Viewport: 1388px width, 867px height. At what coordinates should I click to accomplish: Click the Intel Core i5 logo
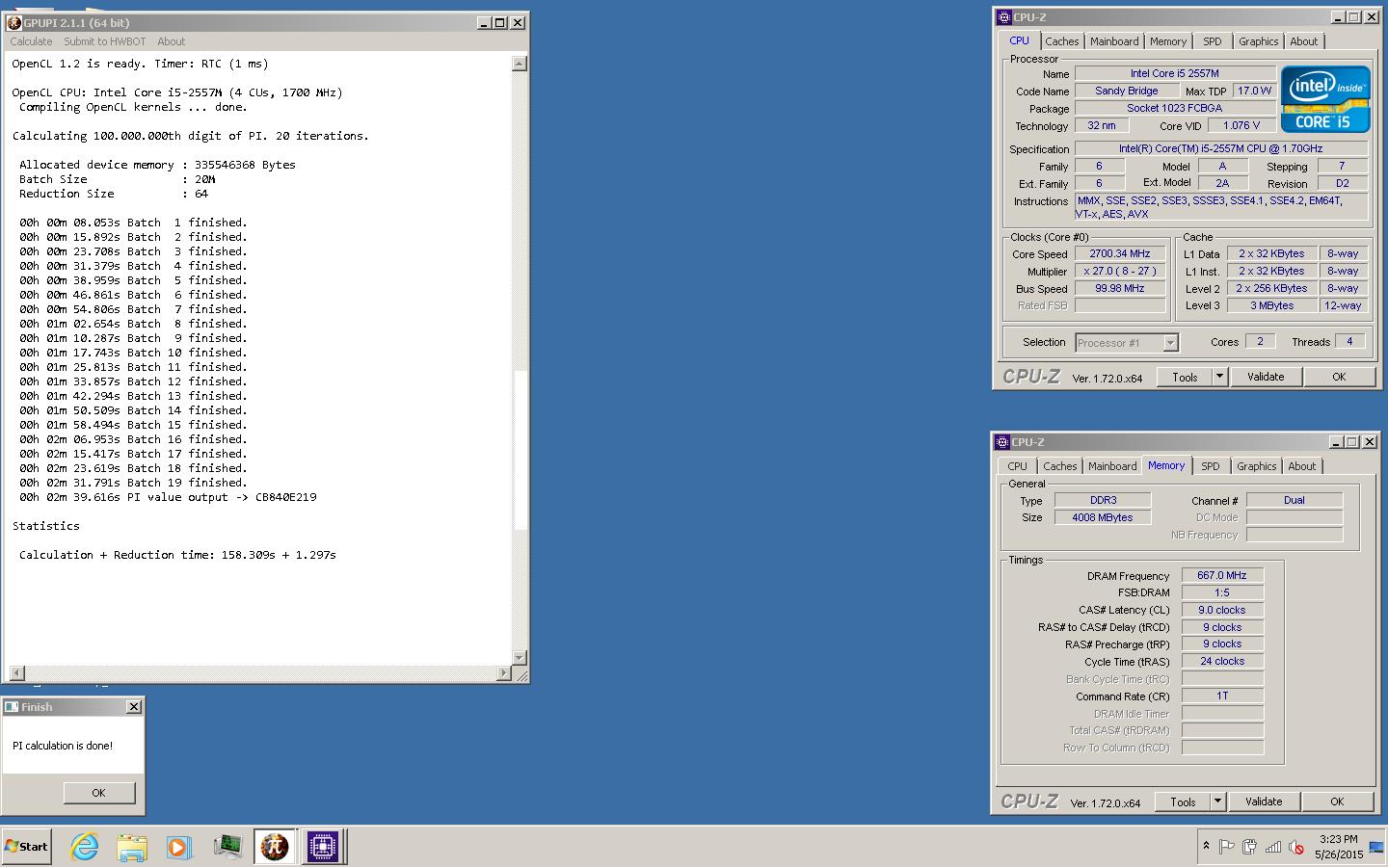[x=1324, y=98]
